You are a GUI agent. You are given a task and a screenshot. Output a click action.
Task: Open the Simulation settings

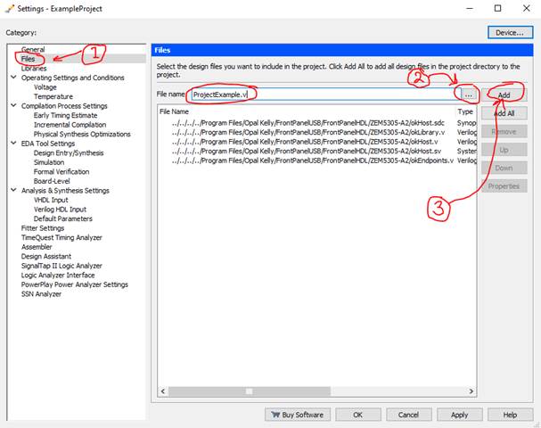point(49,162)
